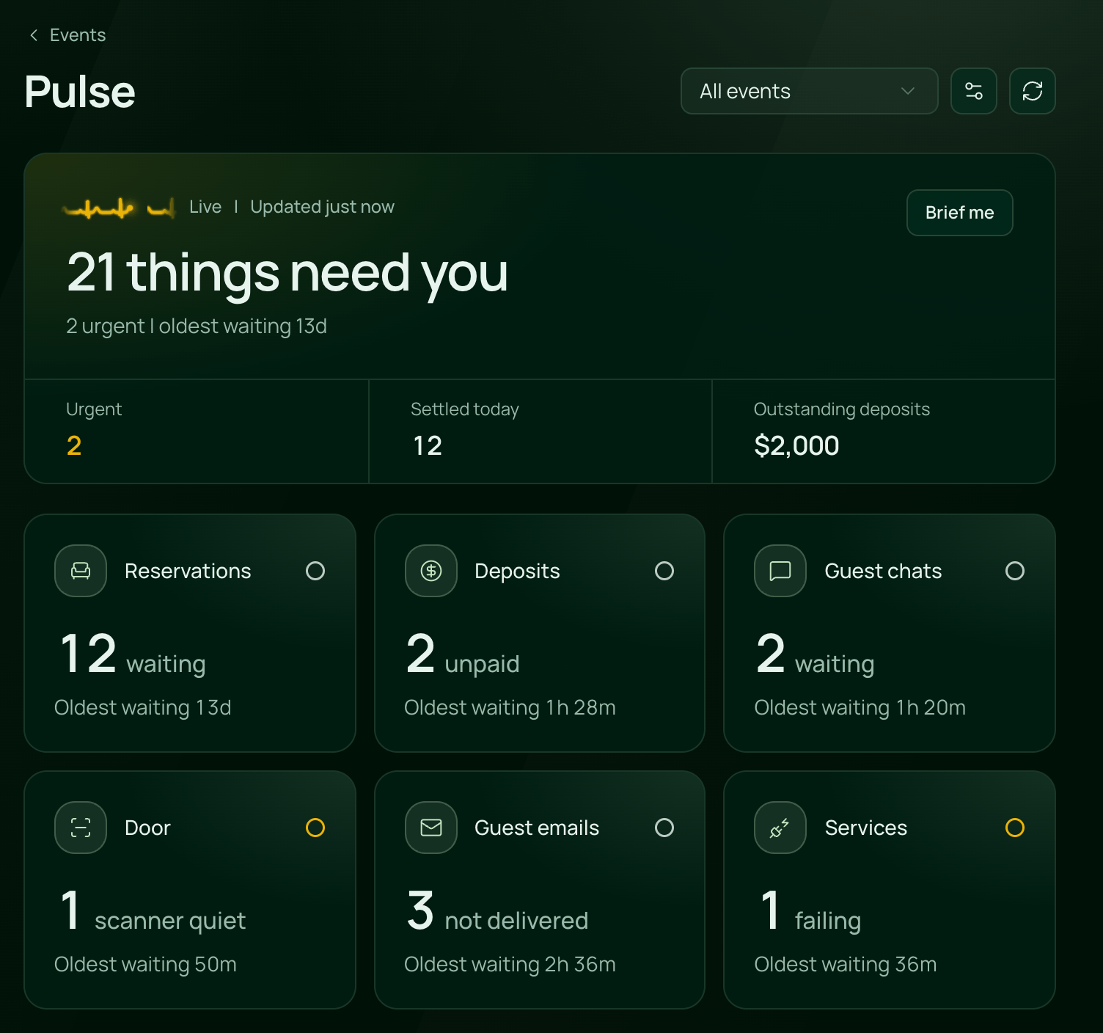
Task: Click the 'Outstanding deposits' label
Action: (x=842, y=409)
